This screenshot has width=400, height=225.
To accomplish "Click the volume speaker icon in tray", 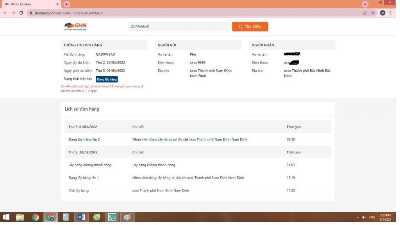I will (364, 217).
